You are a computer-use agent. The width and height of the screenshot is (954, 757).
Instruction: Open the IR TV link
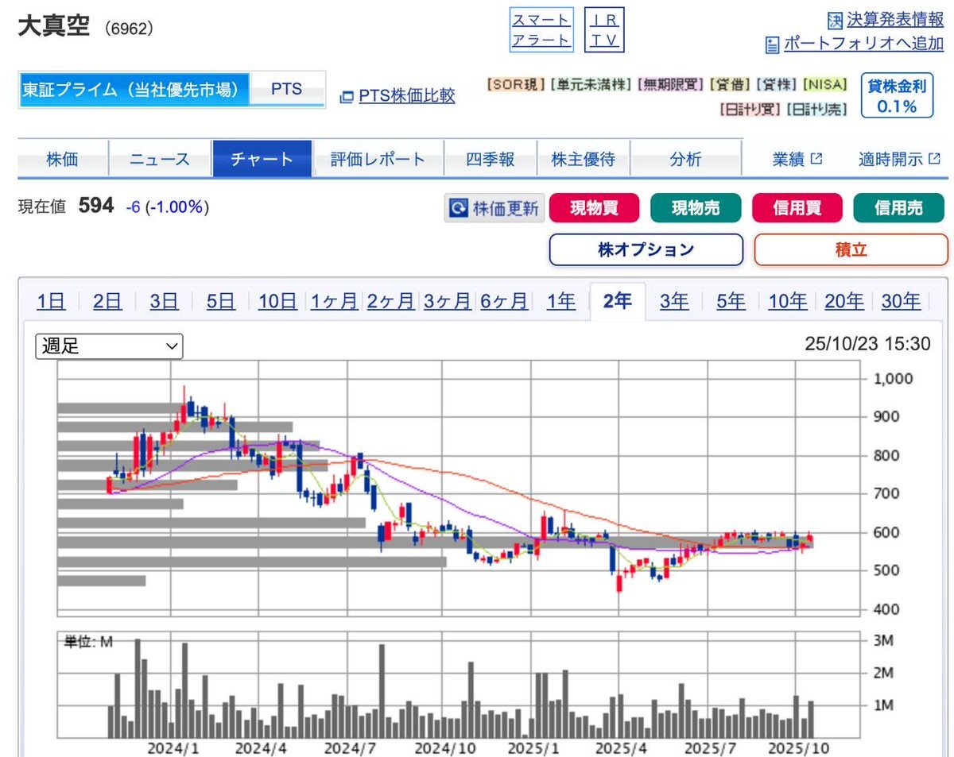(x=605, y=30)
